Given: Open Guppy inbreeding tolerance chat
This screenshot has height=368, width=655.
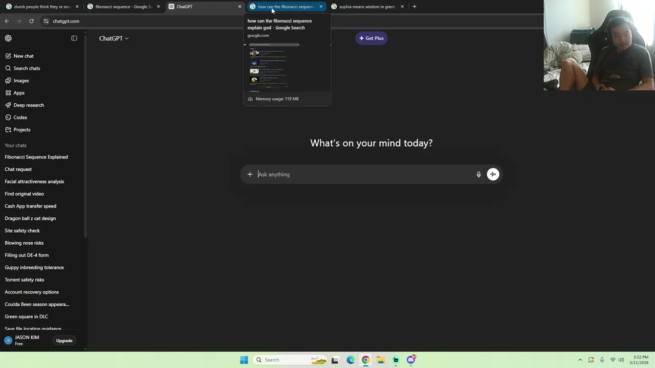Looking at the screenshot, I should [34, 267].
